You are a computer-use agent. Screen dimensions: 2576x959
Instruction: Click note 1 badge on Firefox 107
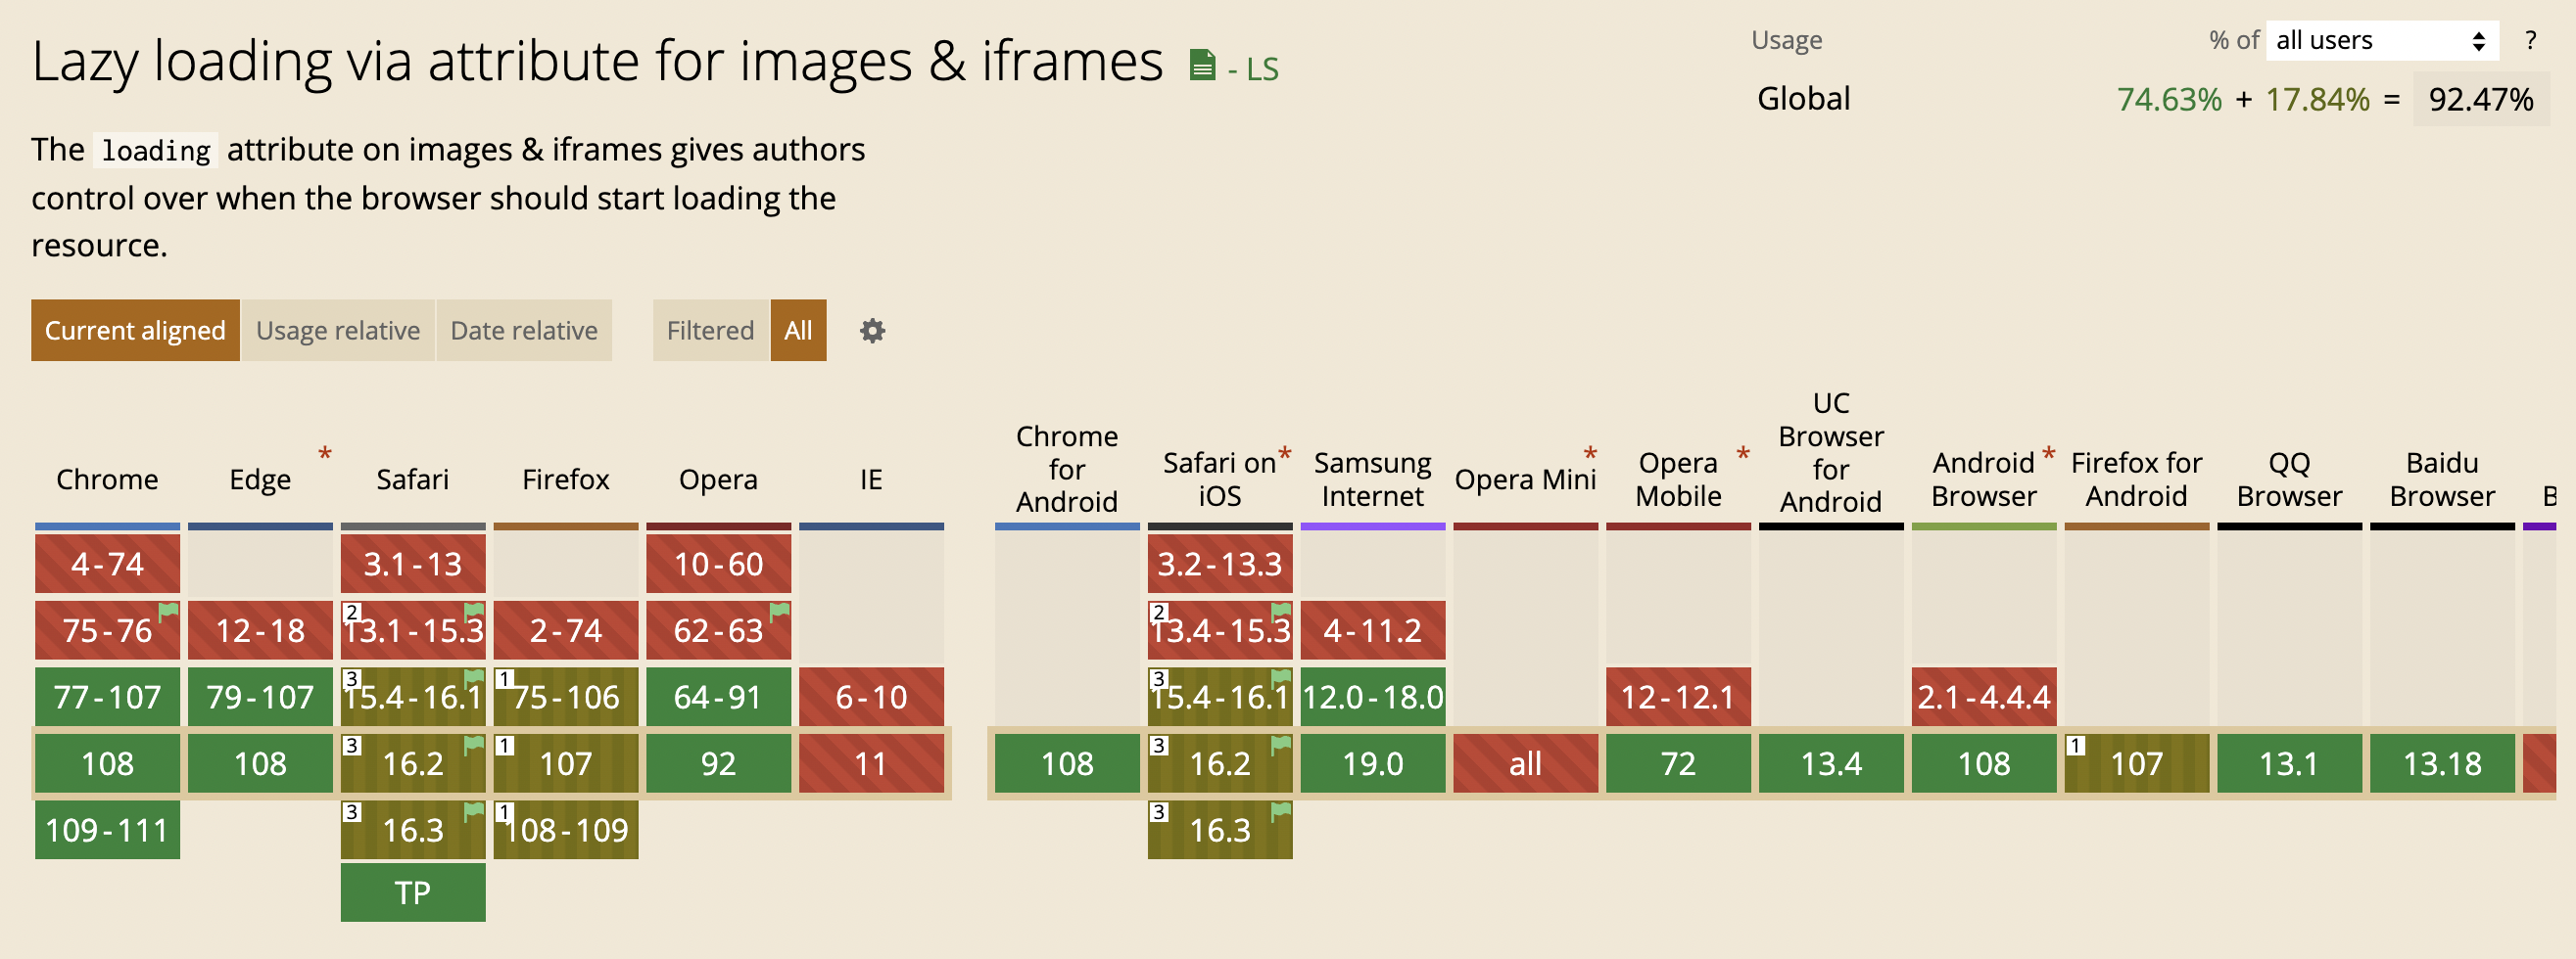tap(505, 746)
